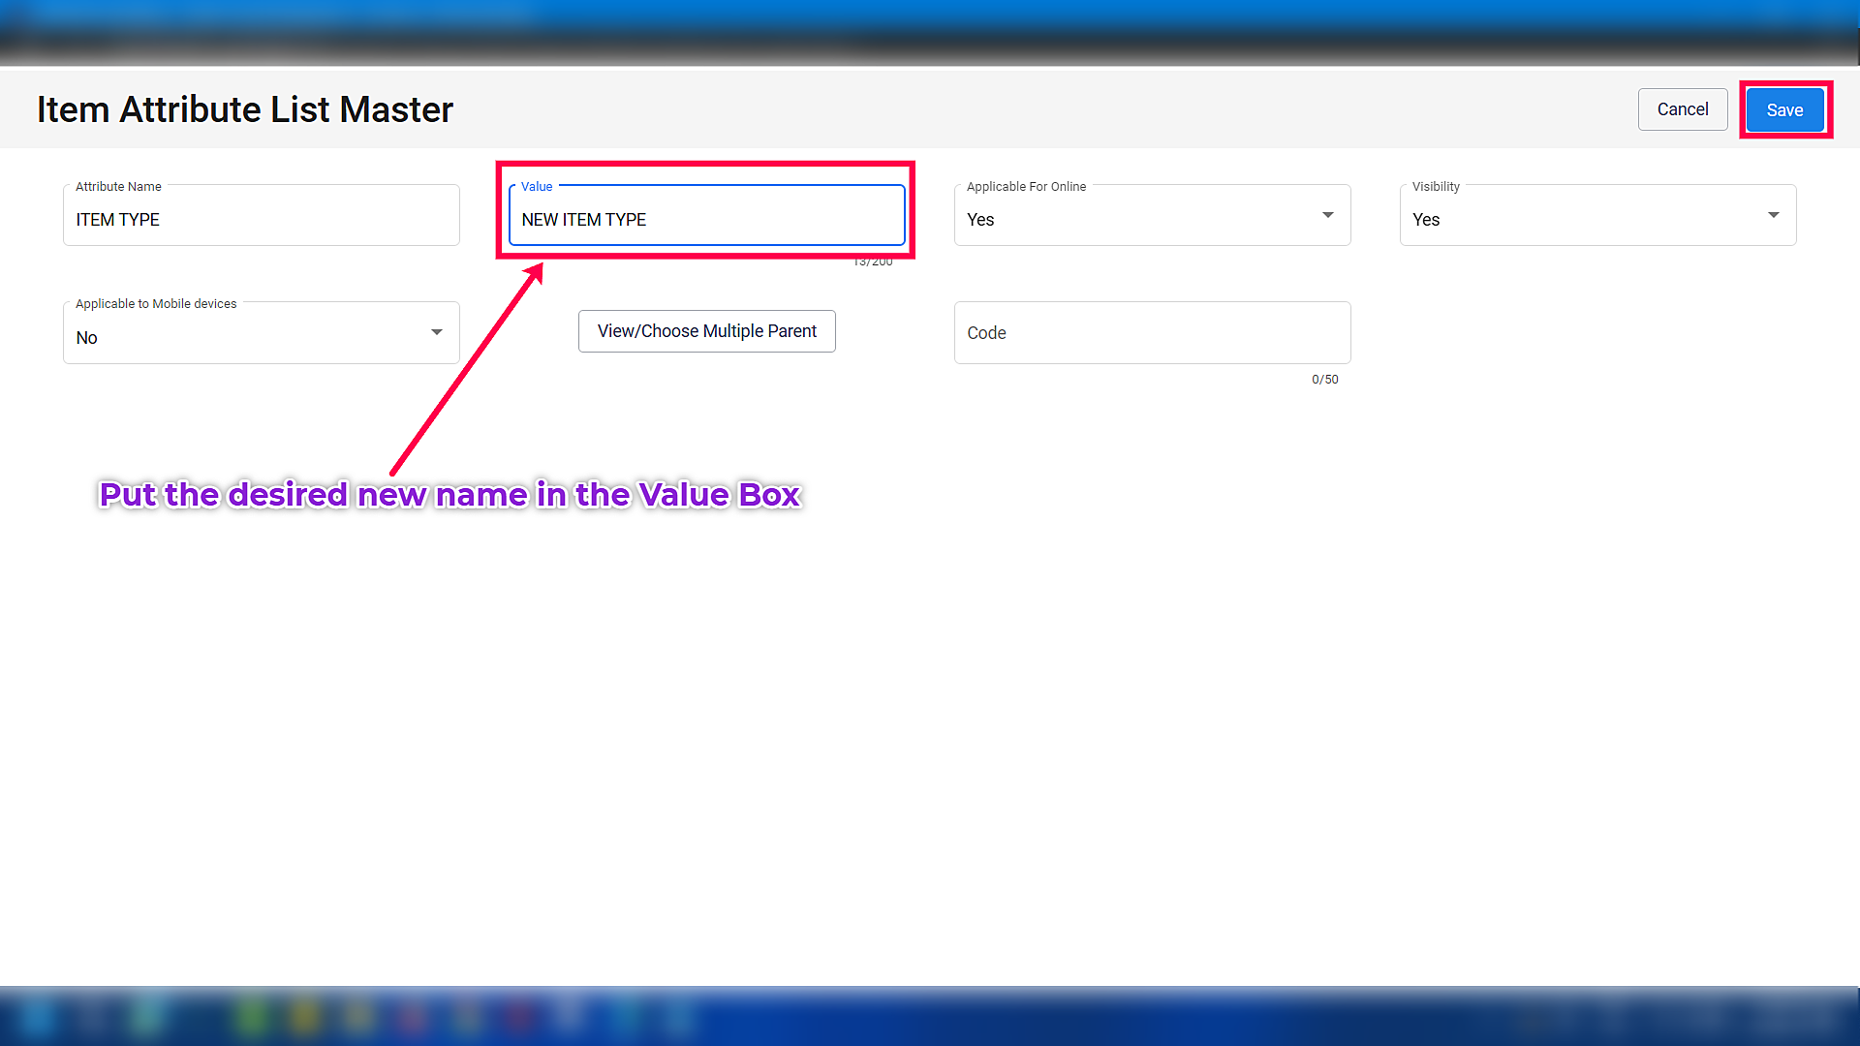Click the 0/50 character counter under Code
The width and height of the screenshot is (1860, 1046).
(1324, 380)
